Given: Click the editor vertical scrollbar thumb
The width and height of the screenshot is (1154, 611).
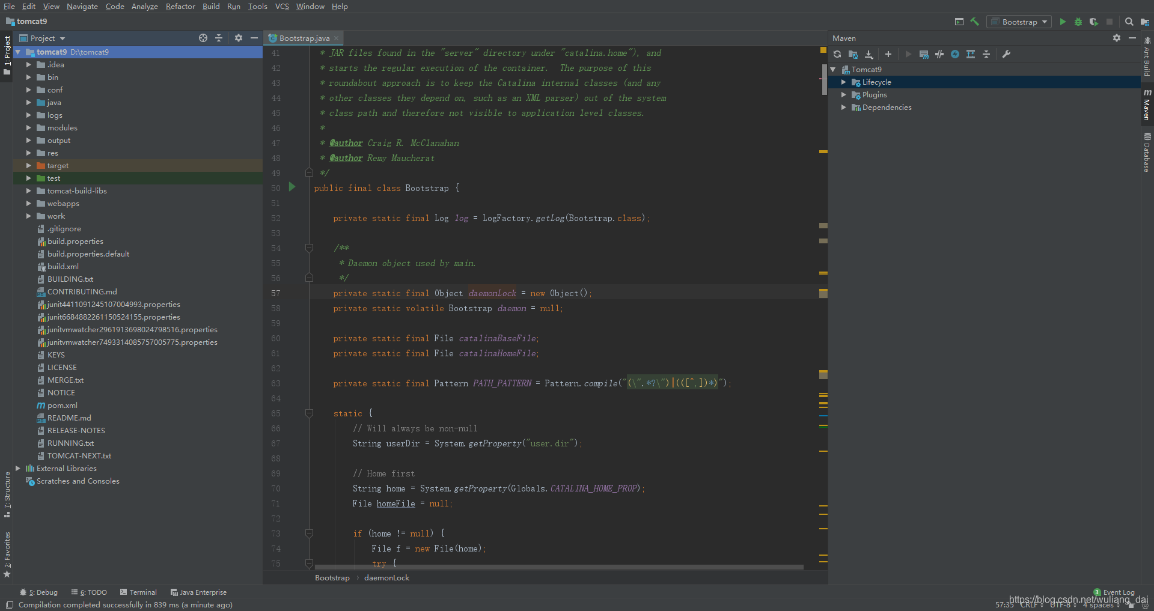Looking at the screenshot, I should (x=824, y=80).
